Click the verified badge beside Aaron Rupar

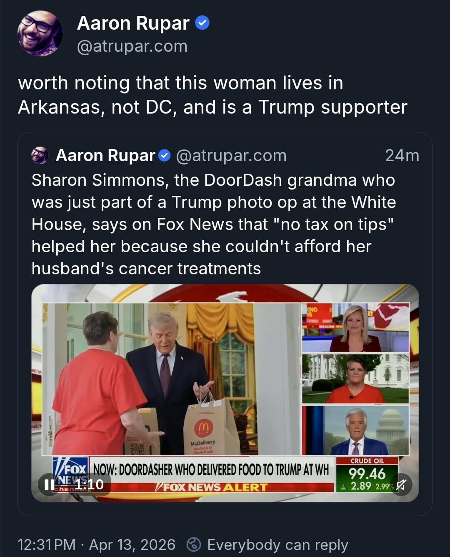pos(202,23)
